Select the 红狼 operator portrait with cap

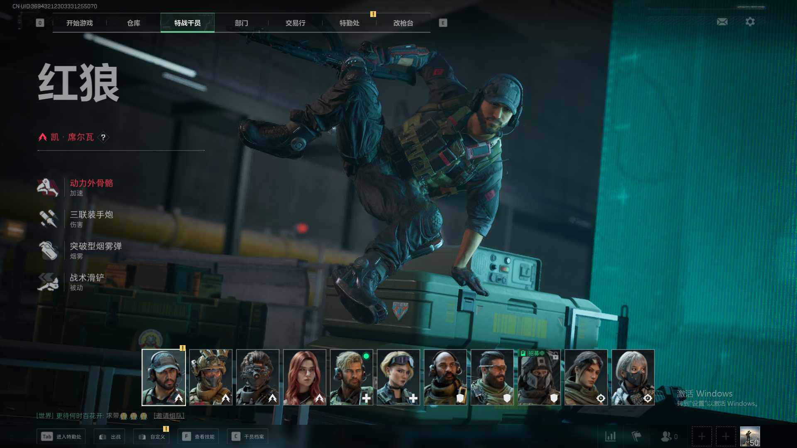tap(164, 377)
